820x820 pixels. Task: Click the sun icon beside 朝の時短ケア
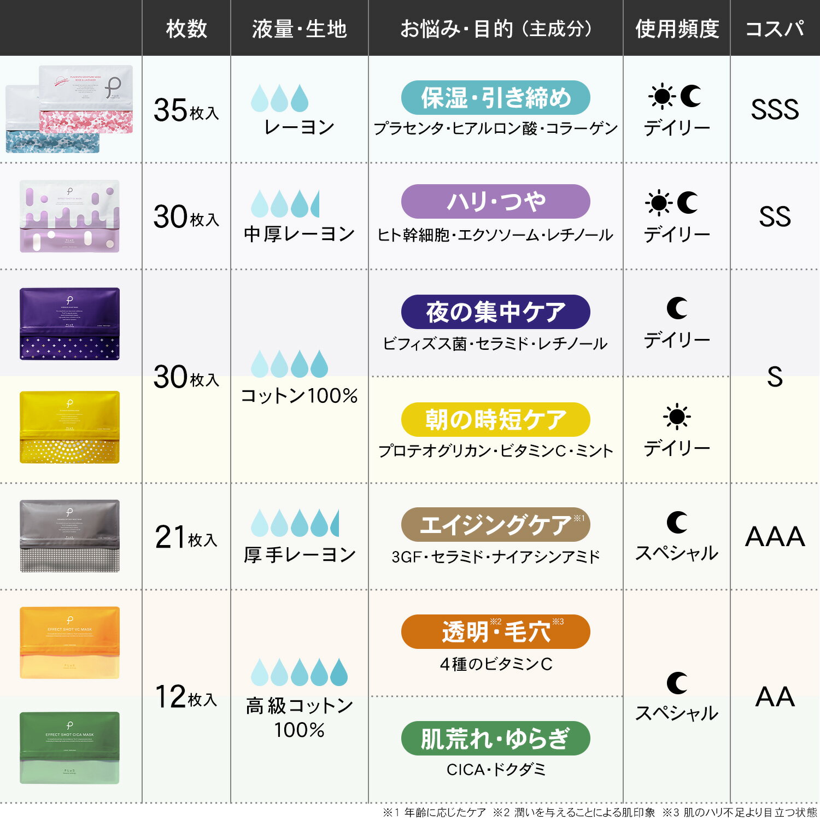coord(677,417)
